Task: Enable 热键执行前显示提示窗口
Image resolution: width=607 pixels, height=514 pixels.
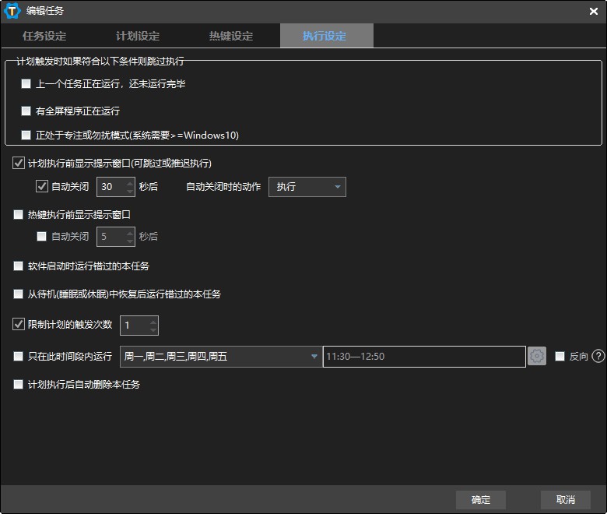Action: (18, 215)
